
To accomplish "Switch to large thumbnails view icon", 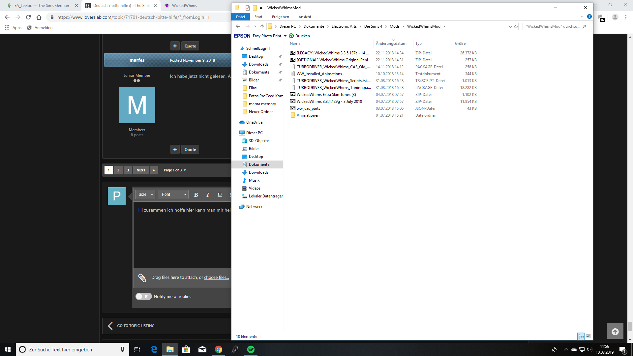I will pos(588,336).
